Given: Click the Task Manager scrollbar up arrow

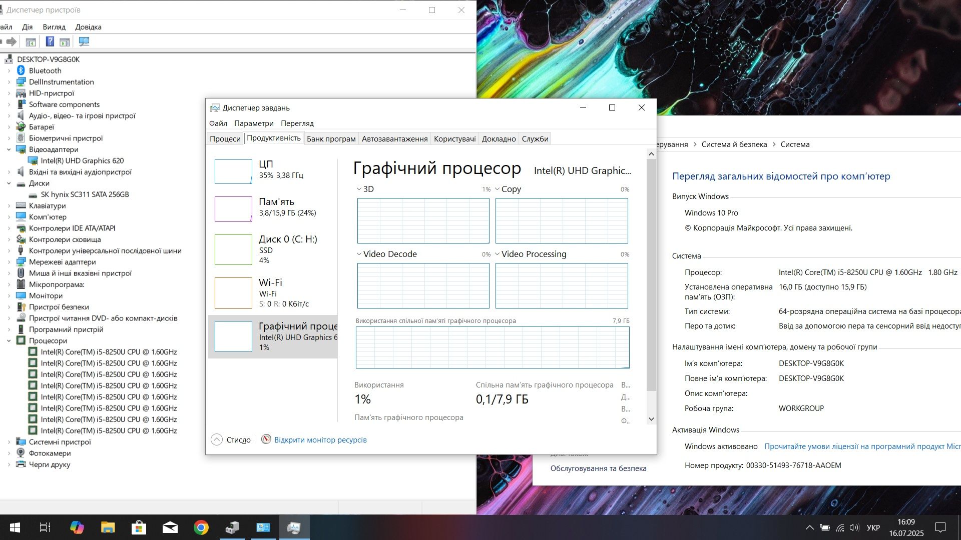Looking at the screenshot, I should click(651, 153).
